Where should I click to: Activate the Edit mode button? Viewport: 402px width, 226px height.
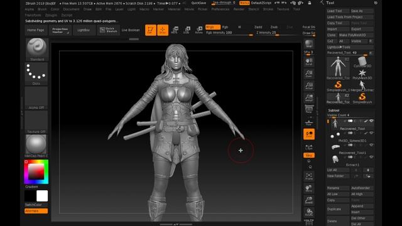[x=151, y=30]
